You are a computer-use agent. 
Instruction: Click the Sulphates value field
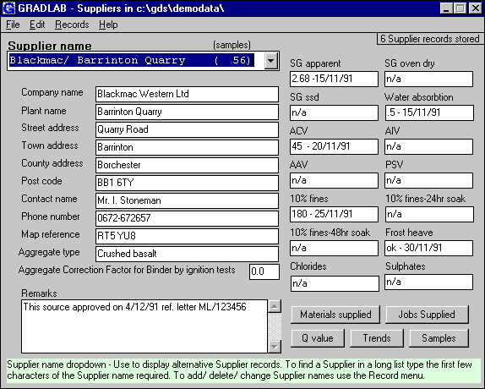coord(428,282)
